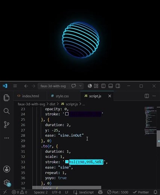Open the Source Control view
The width and height of the screenshot is (160, 195).
(x=6, y=124)
